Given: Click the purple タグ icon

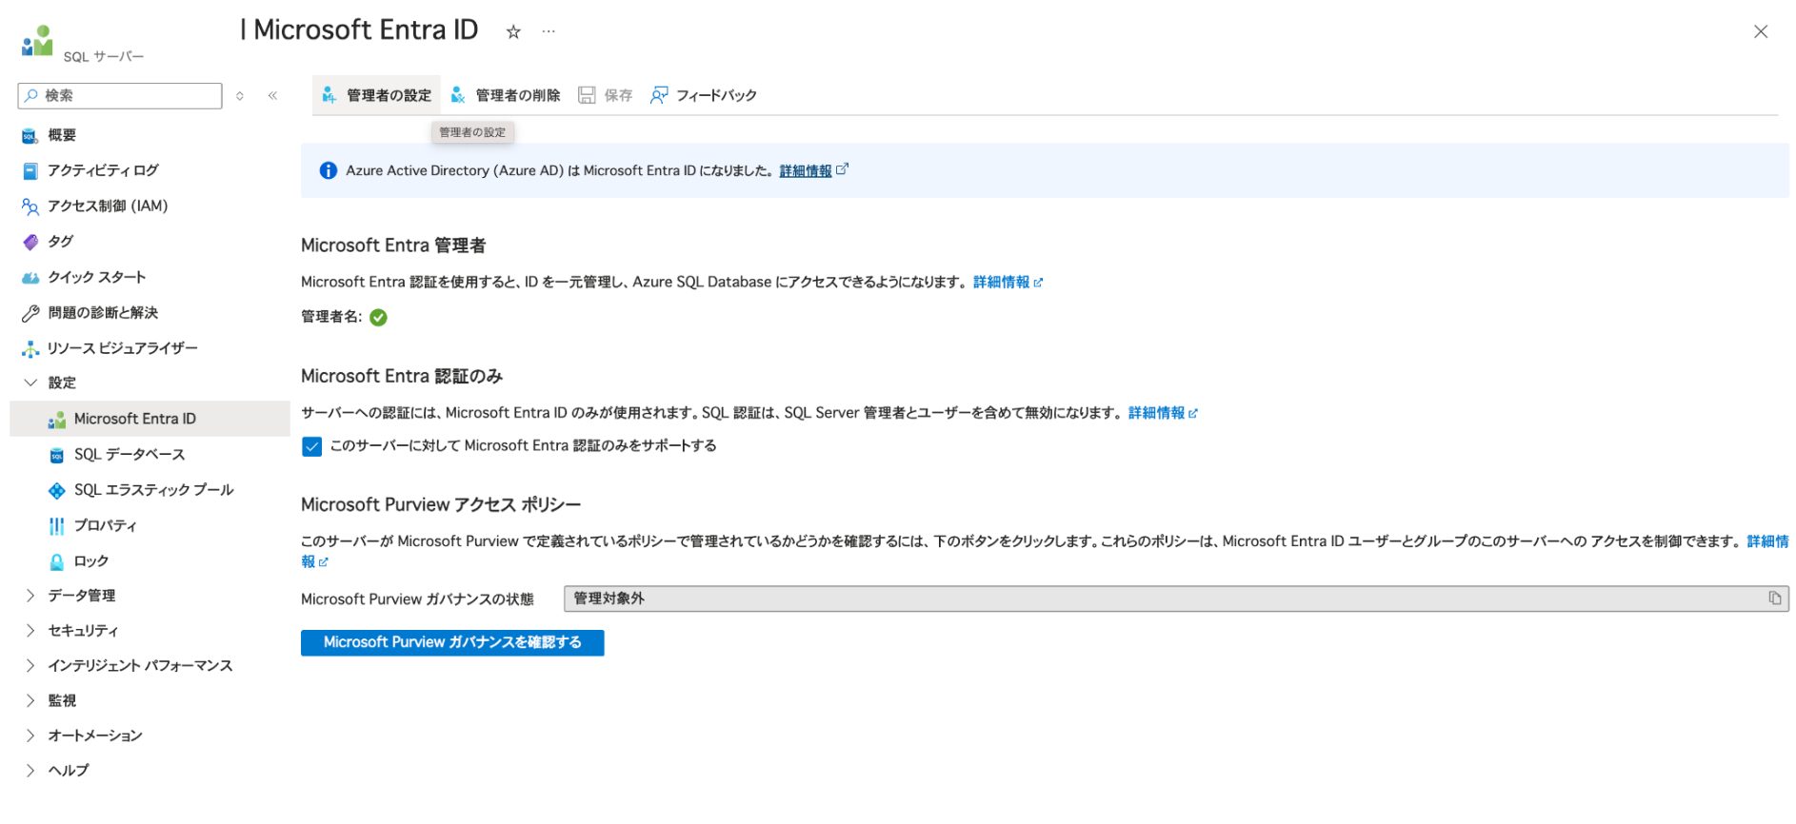Looking at the screenshot, I should click(30, 242).
